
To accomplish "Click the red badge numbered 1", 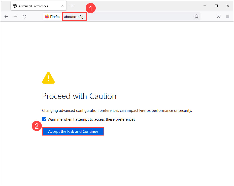I will tap(91, 8).
